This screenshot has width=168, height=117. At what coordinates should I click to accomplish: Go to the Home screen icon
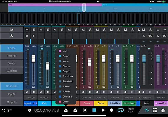coord(163,110)
